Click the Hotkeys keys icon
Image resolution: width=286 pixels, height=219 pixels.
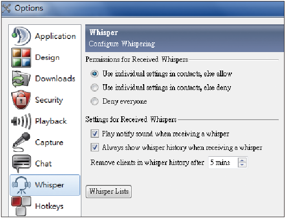point(21,206)
